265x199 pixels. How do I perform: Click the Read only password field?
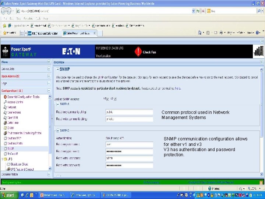point(129,151)
